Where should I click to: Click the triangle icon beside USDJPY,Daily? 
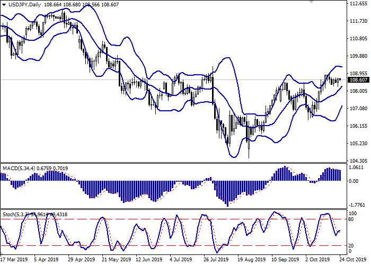(3, 4)
